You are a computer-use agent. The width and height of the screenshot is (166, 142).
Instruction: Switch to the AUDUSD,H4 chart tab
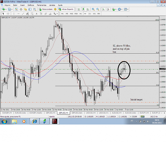point(117,113)
